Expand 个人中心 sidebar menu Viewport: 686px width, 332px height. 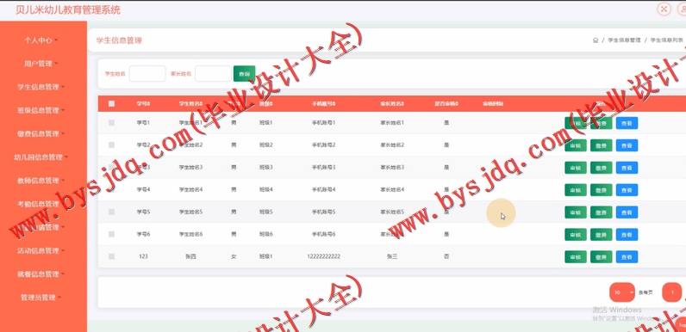click(41, 40)
